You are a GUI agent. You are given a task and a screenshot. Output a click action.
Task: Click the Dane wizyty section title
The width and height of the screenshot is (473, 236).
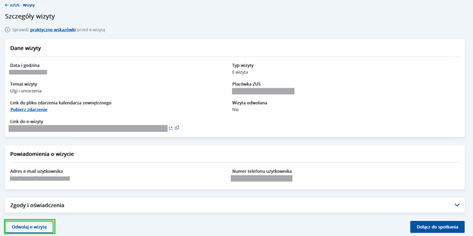click(x=25, y=48)
